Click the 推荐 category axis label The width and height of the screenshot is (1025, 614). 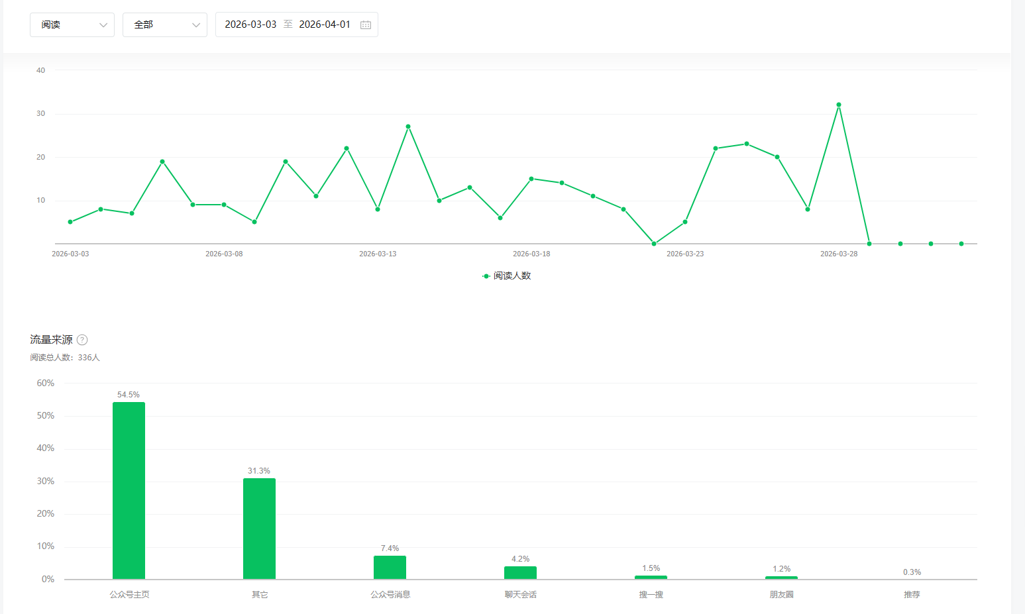pos(912,594)
